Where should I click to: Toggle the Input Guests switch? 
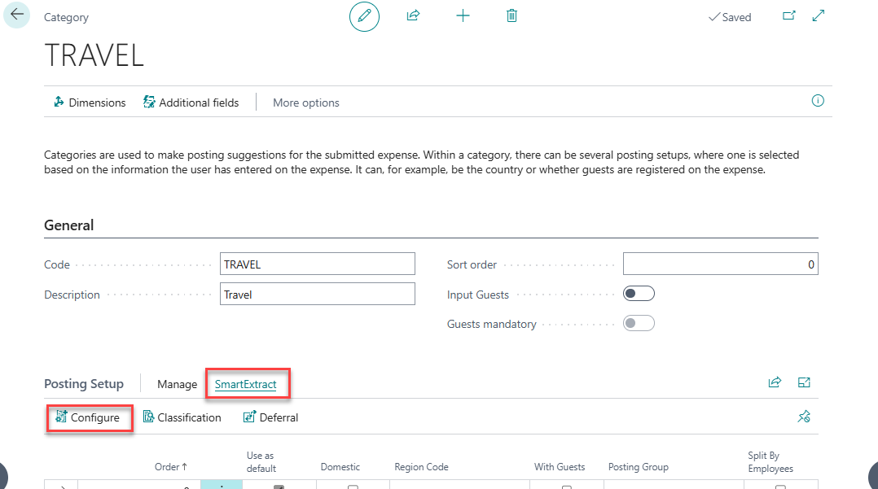(x=639, y=295)
